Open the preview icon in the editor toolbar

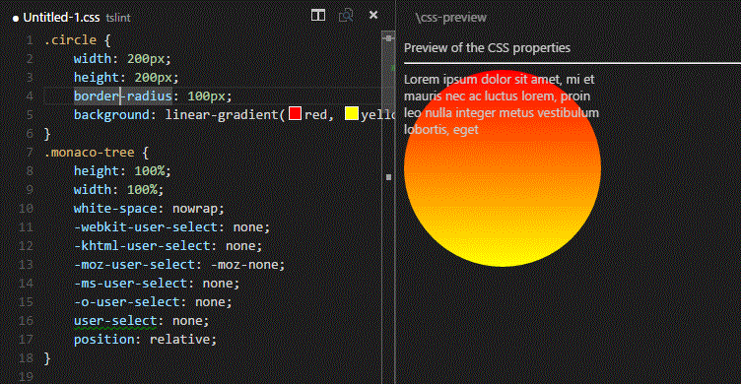coord(346,15)
